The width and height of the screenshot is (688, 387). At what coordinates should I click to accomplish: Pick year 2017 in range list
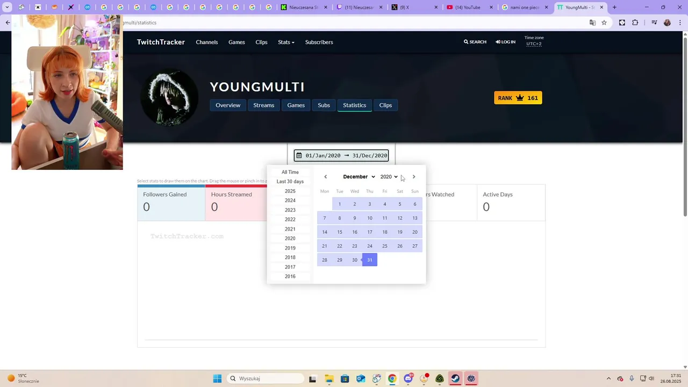[x=290, y=267]
